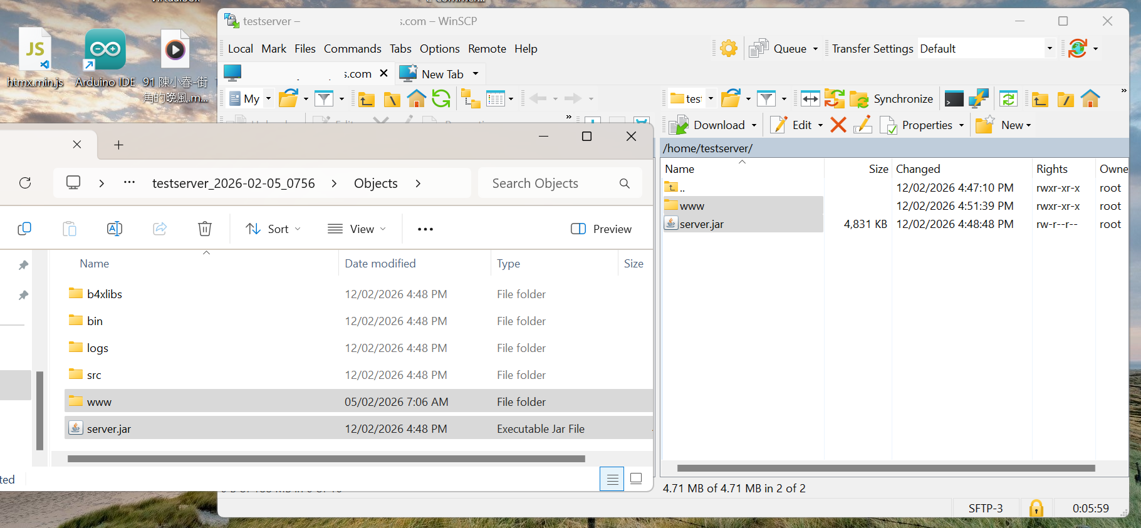Click Objects in the Explorer breadcrumb
The width and height of the screenshot is (1141, 528).
coord(376,184)
